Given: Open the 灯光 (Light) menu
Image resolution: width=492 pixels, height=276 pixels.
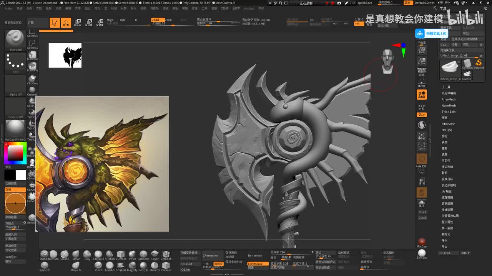Looking at the screenshot, I should point(97,8).
